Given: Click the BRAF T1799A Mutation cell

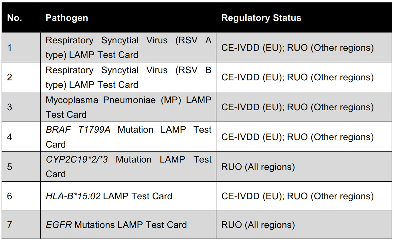Looking at the screenshot, I should 128,137.
